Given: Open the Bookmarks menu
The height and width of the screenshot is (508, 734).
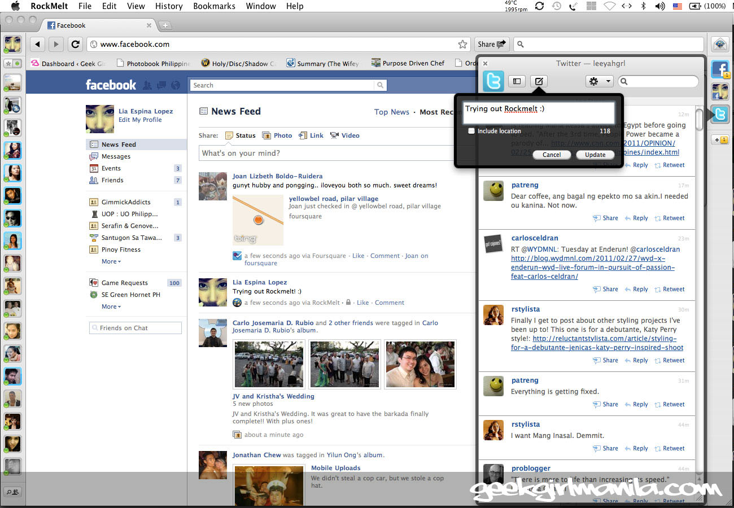Looking at the screenshot, I should tap(214, 6).
